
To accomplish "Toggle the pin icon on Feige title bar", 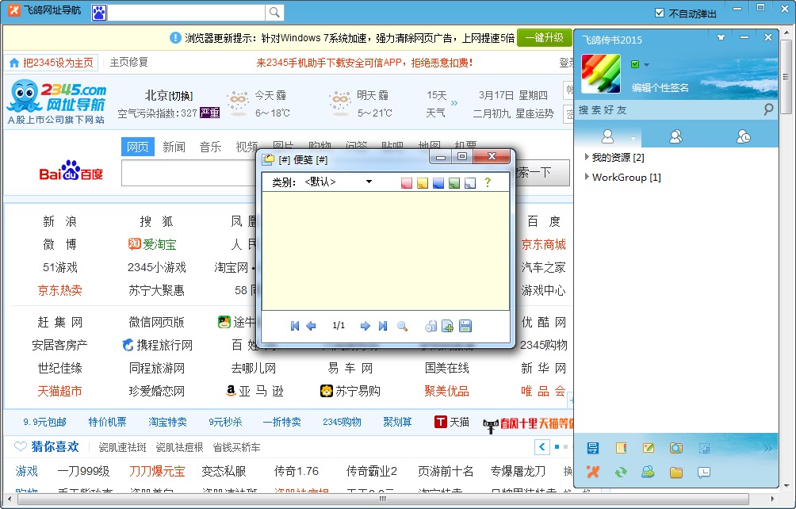I will [x=721, y=37].
